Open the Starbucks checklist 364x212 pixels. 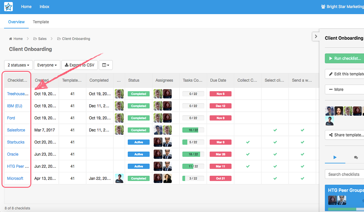coord(16,142)
